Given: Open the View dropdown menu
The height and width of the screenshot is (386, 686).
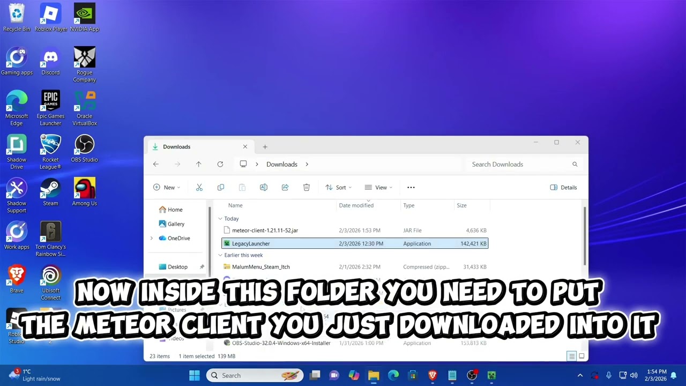Looking at the screenshot, I should click(x=378, y=187).
